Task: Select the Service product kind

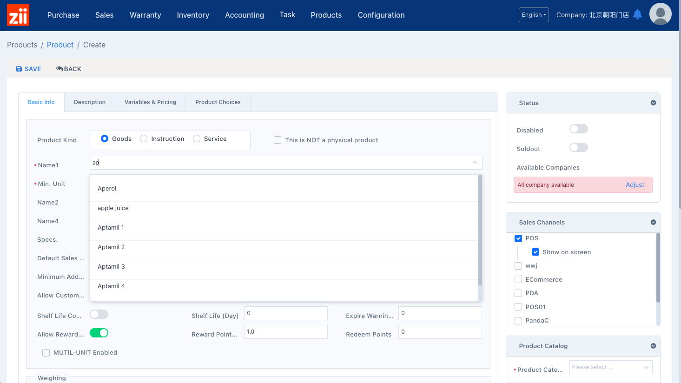Action: coord(197,139)
